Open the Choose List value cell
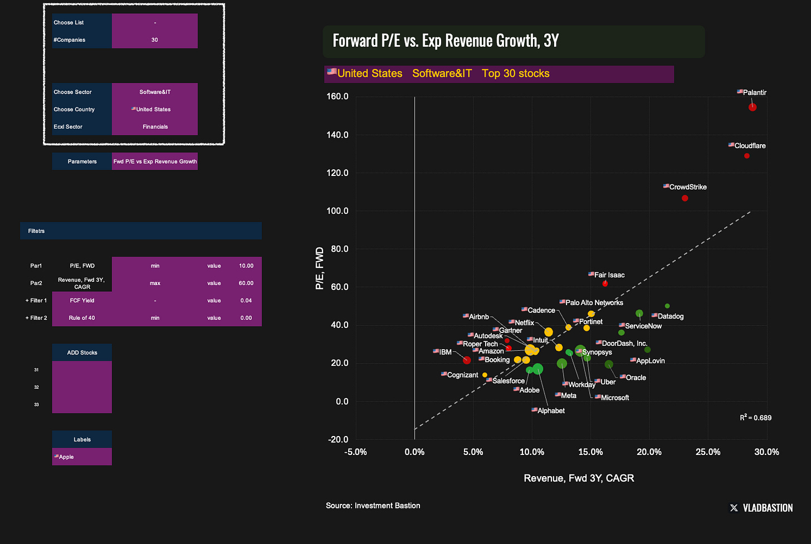This screenshot has height=544, width=811. (155, 22)
